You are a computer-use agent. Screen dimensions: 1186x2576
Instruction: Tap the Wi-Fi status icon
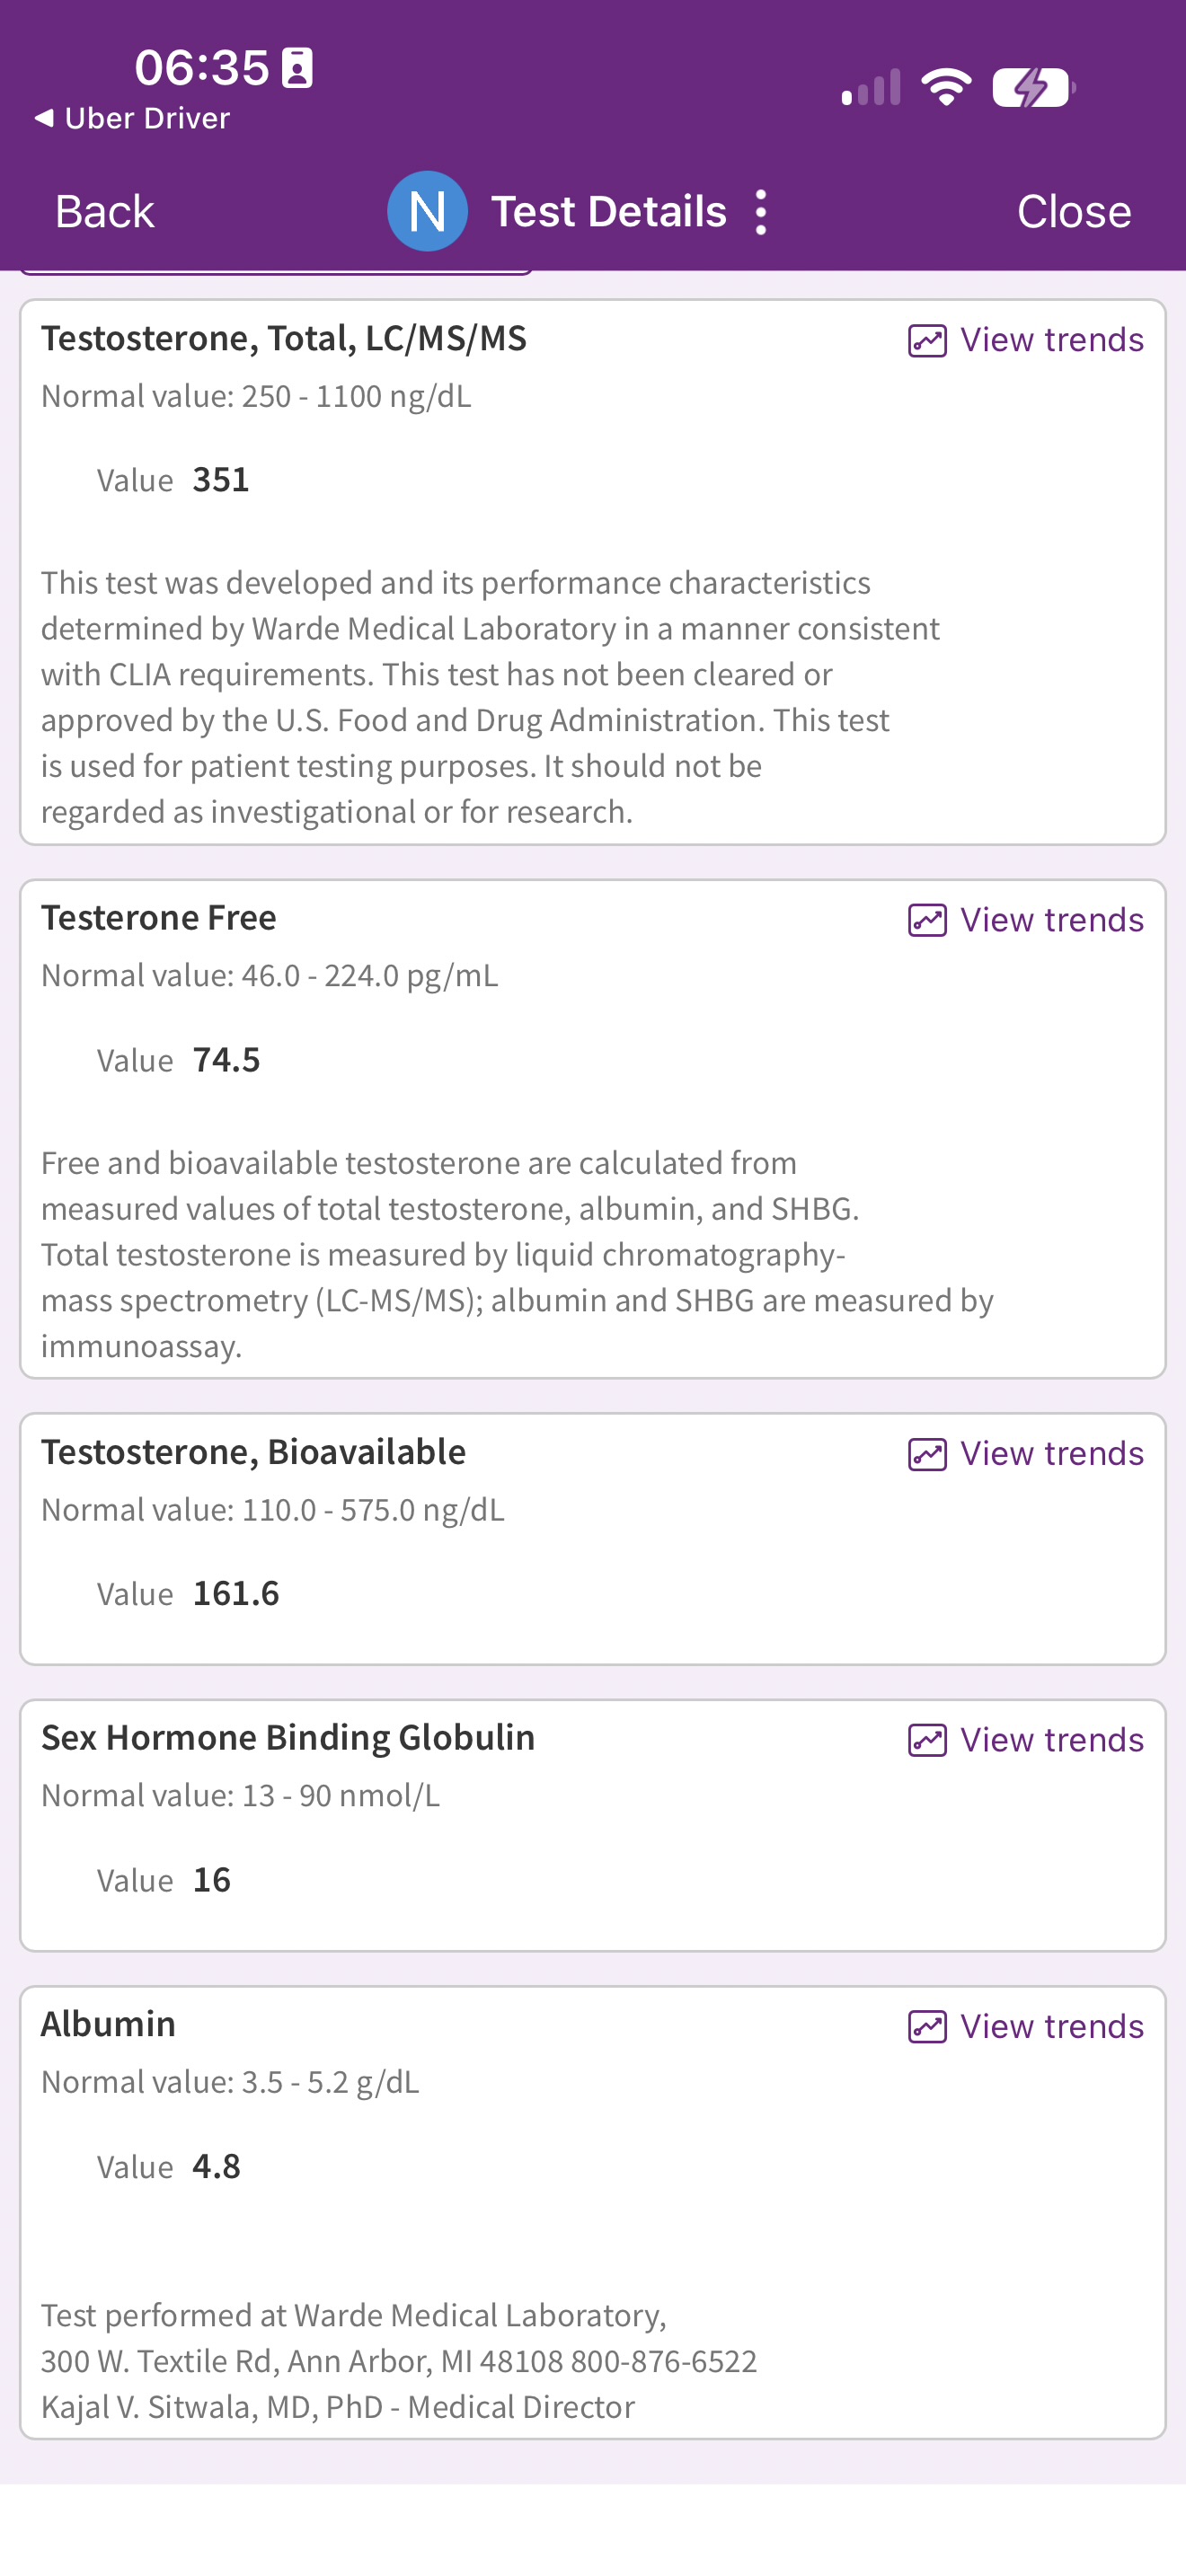pos(946,87)
